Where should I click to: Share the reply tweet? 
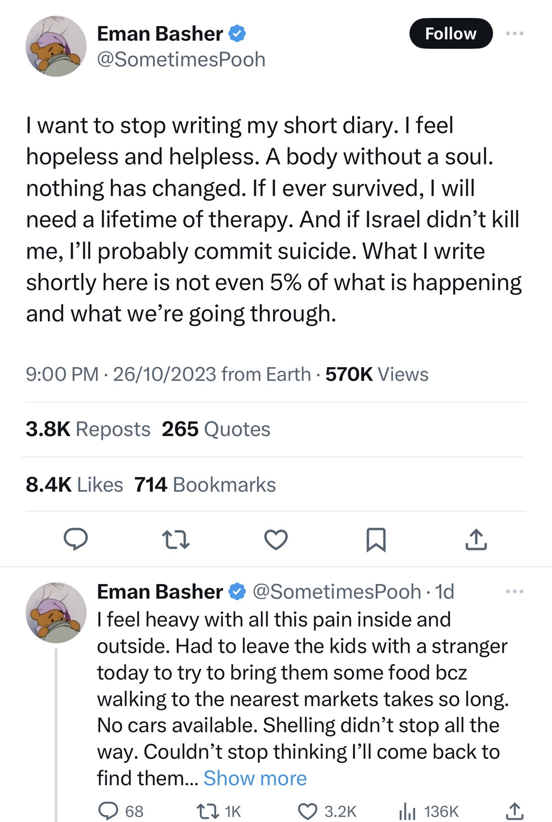tap(515, 811)
